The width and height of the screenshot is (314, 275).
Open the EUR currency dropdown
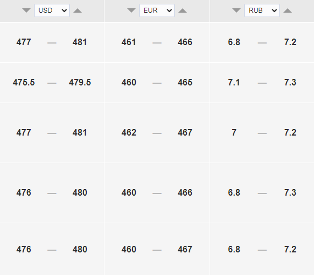tap(157, 10)
